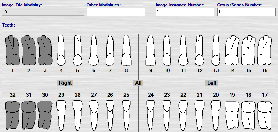Open the Image Tile Modality dropdown
278x132 pixels.
(43, 12)
